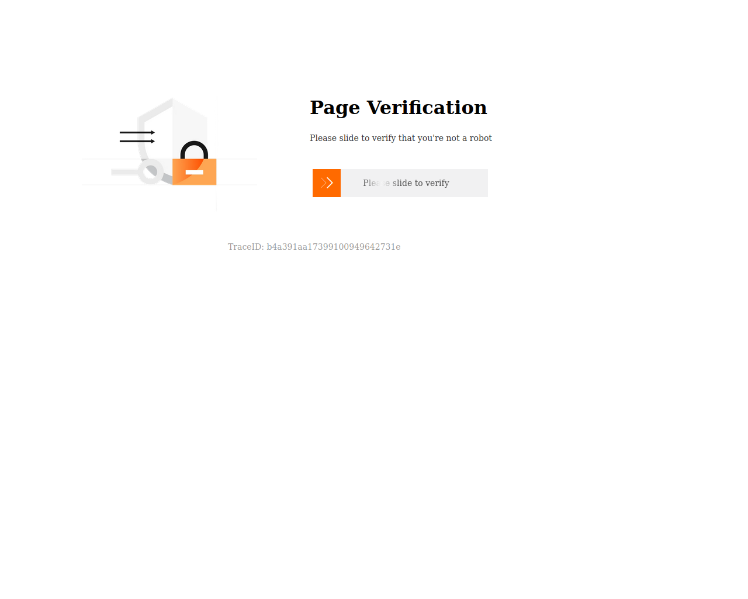Click the word 'Page' in the title
Screen dimensions: 748x599
pos(335,108)
